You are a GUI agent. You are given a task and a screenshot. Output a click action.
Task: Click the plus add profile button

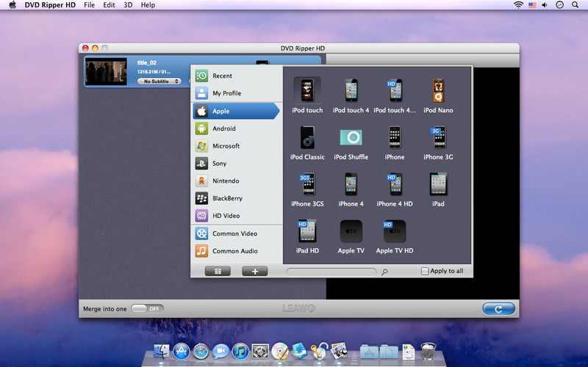tap(254, 272)
